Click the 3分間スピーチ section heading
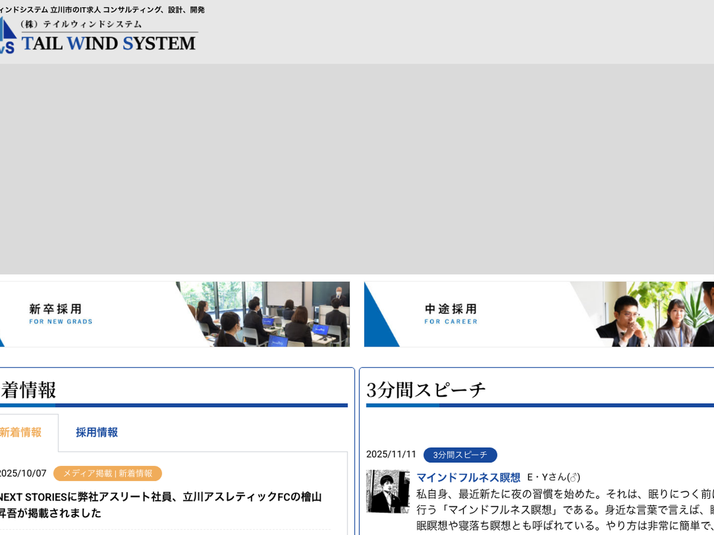 (426, 390)
